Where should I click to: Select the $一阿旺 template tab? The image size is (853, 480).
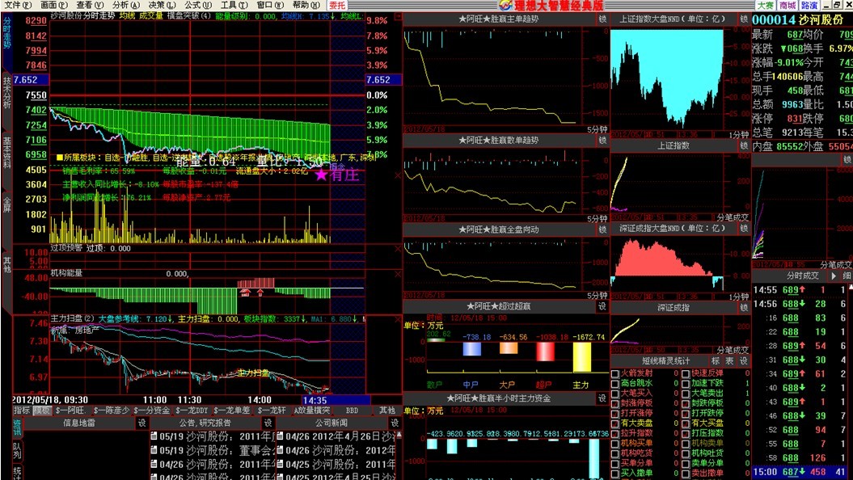[70, 411]
